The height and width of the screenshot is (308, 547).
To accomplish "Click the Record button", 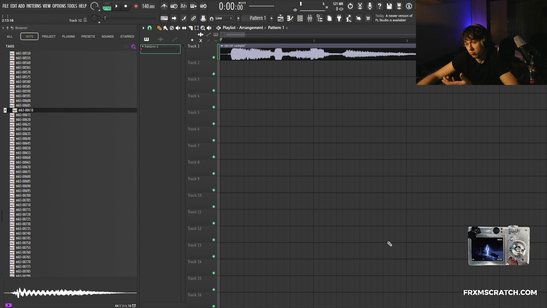I will (136, 6).
